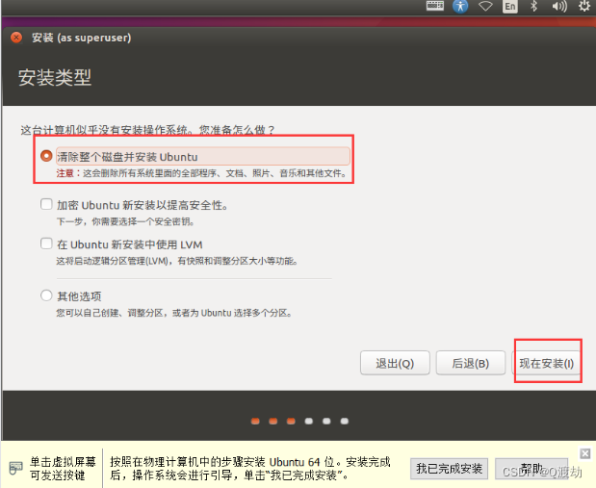Click the 我已完成安装 button
The width and height of the screenshot is (596, 488).
[449, 469]
